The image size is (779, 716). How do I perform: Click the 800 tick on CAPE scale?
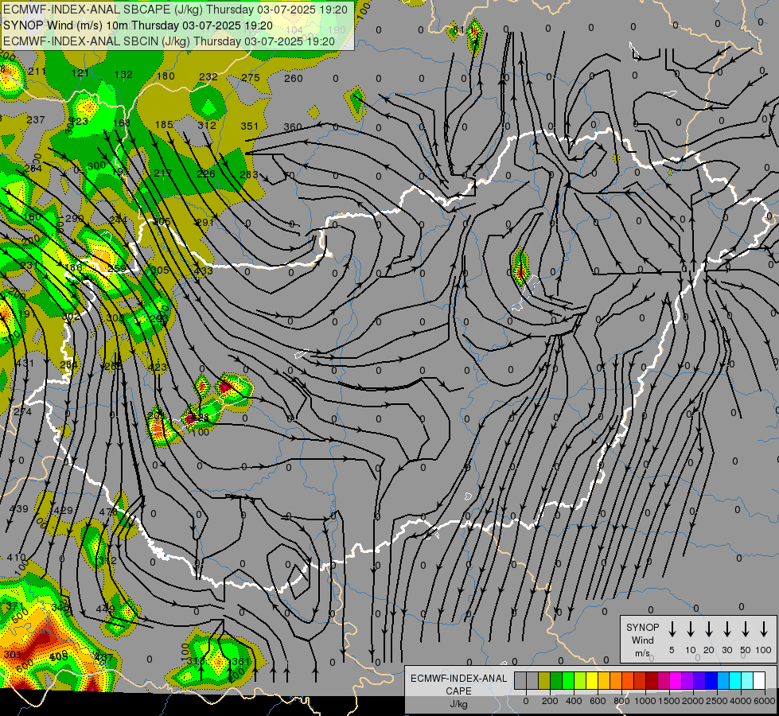[621, 701]
